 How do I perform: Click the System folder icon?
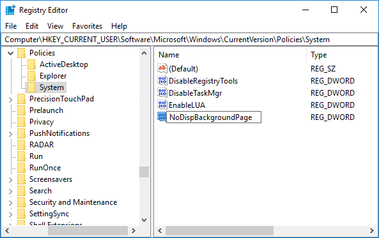(x=31, y=87)
